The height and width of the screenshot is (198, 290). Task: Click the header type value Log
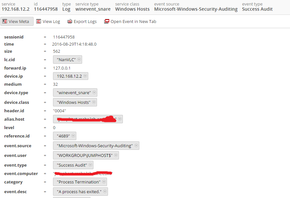coord(66,9)
